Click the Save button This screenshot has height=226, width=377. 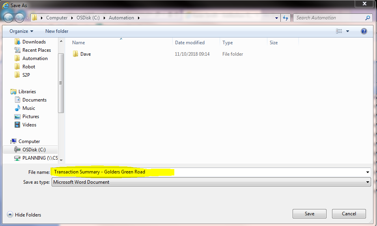(x=310, y=214)
